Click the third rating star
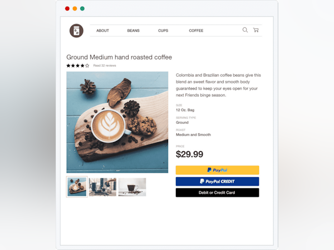 (x=78, y=66)
